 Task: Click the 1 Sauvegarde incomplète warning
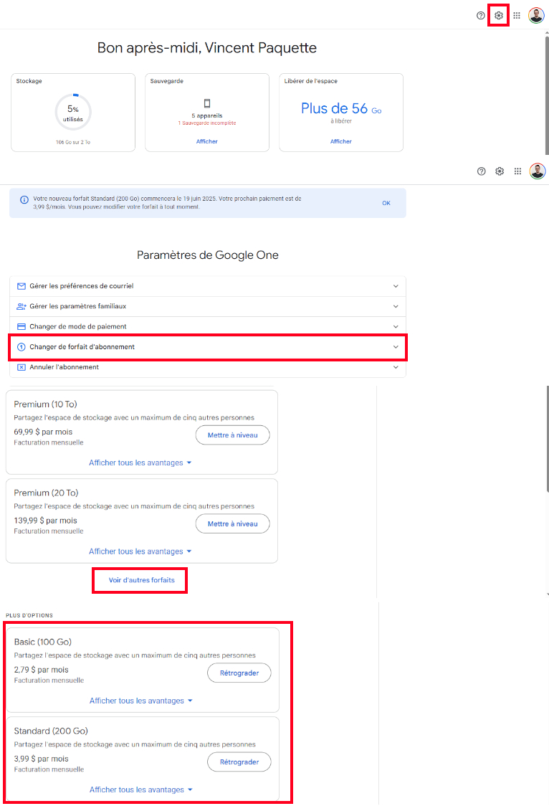[x=207, y=123]
